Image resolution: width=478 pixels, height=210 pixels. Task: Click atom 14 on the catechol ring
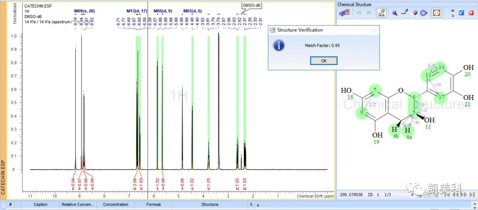point(443,67)
